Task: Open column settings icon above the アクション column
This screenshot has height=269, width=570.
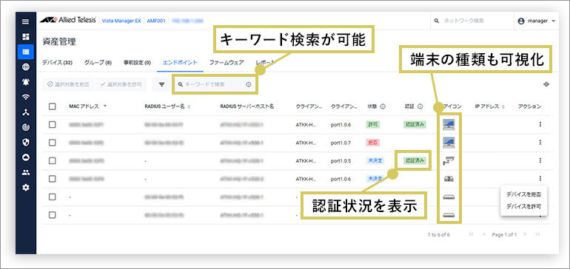Action: tap(546, 84)
